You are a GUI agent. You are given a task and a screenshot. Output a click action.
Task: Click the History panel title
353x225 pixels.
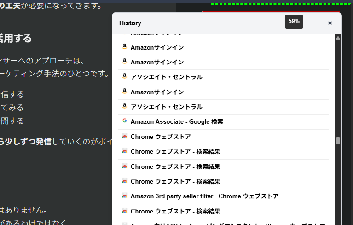point(130,23)
